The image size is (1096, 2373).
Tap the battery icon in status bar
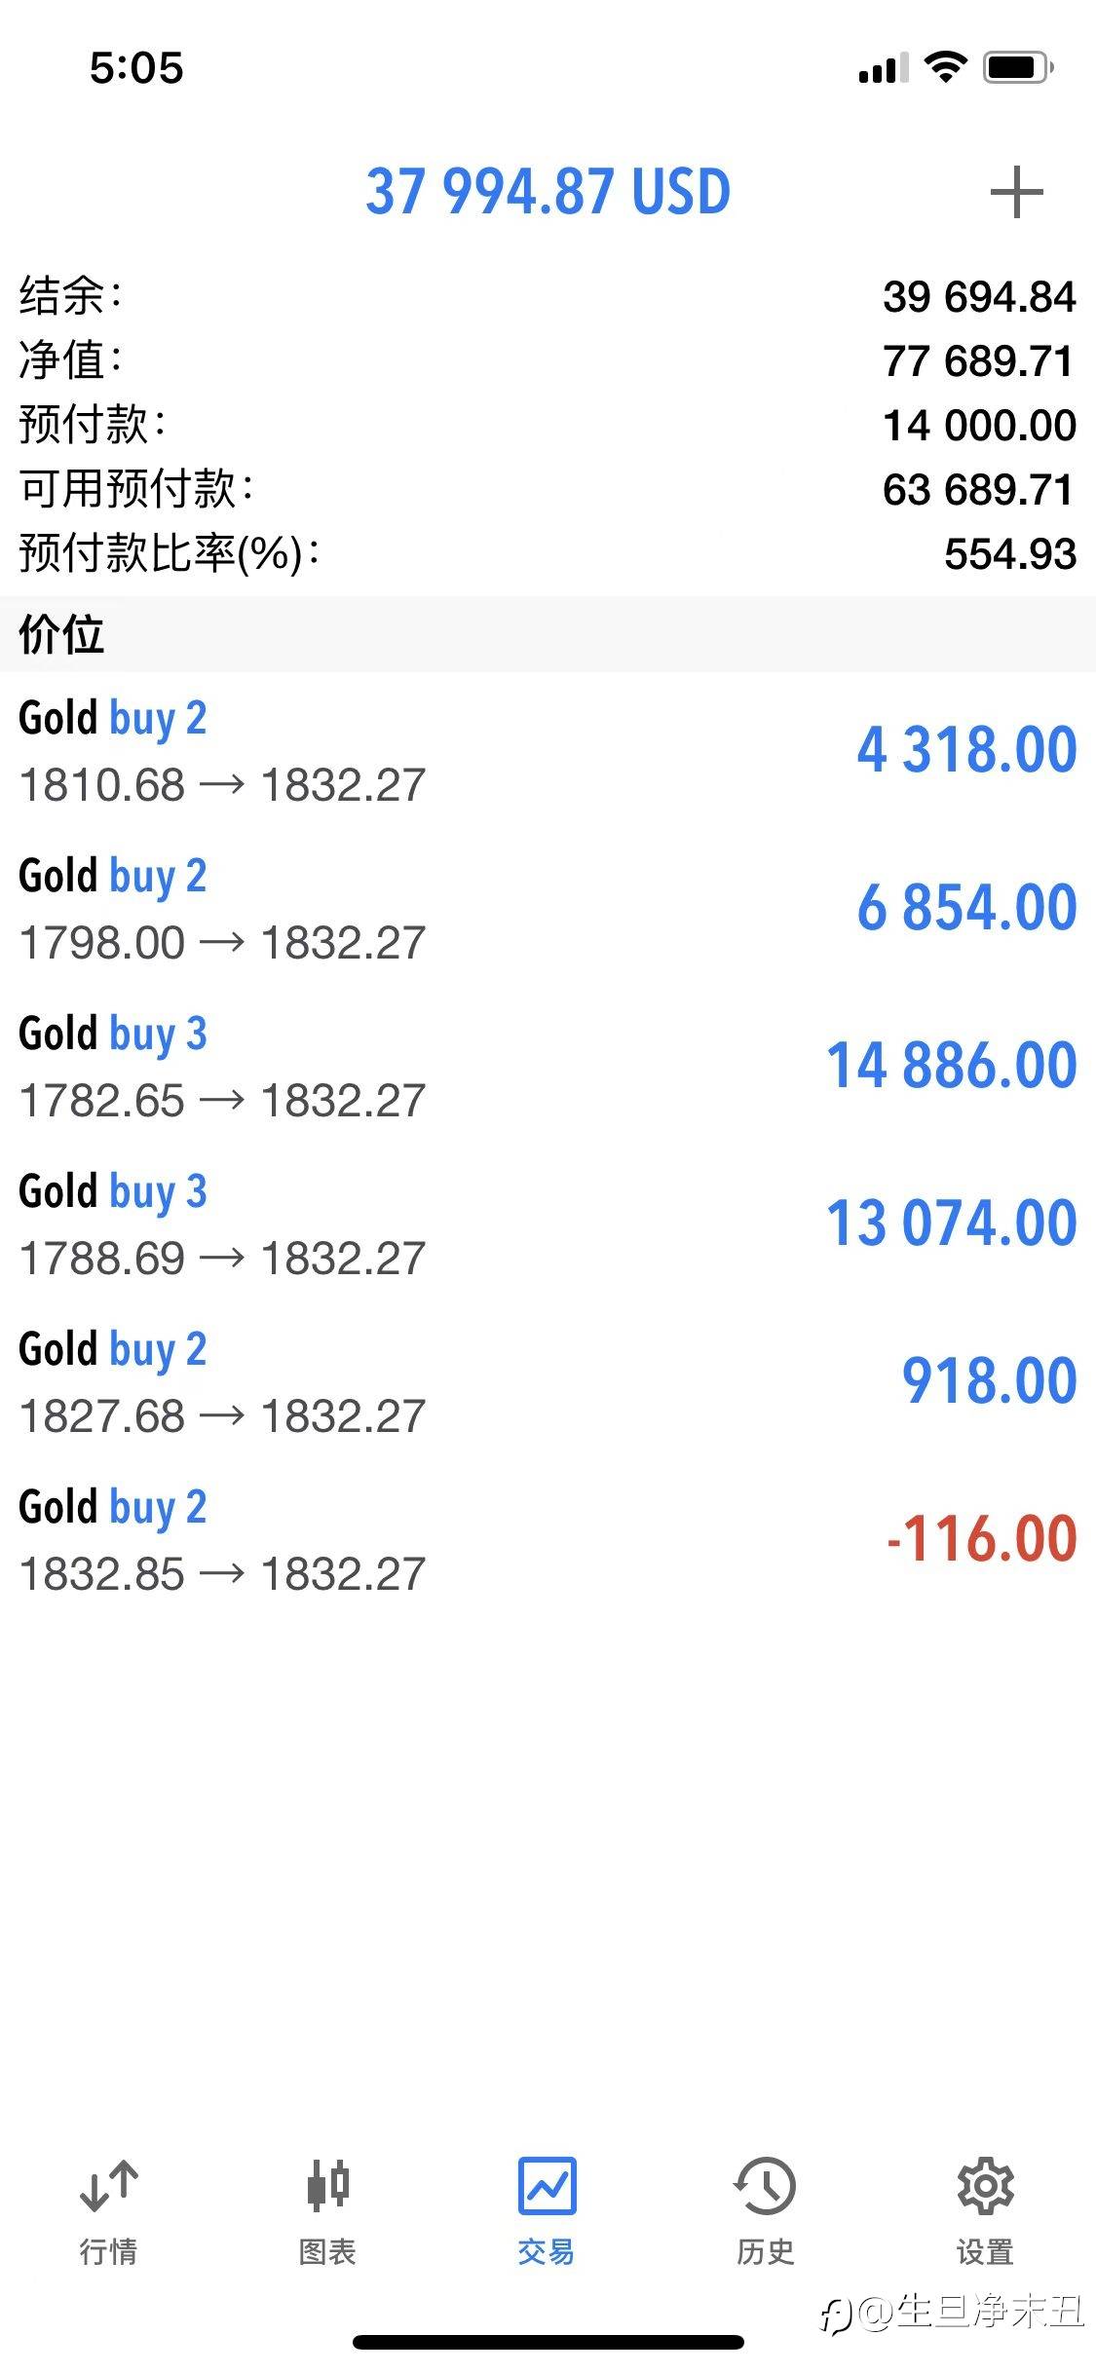(1018, 67)
